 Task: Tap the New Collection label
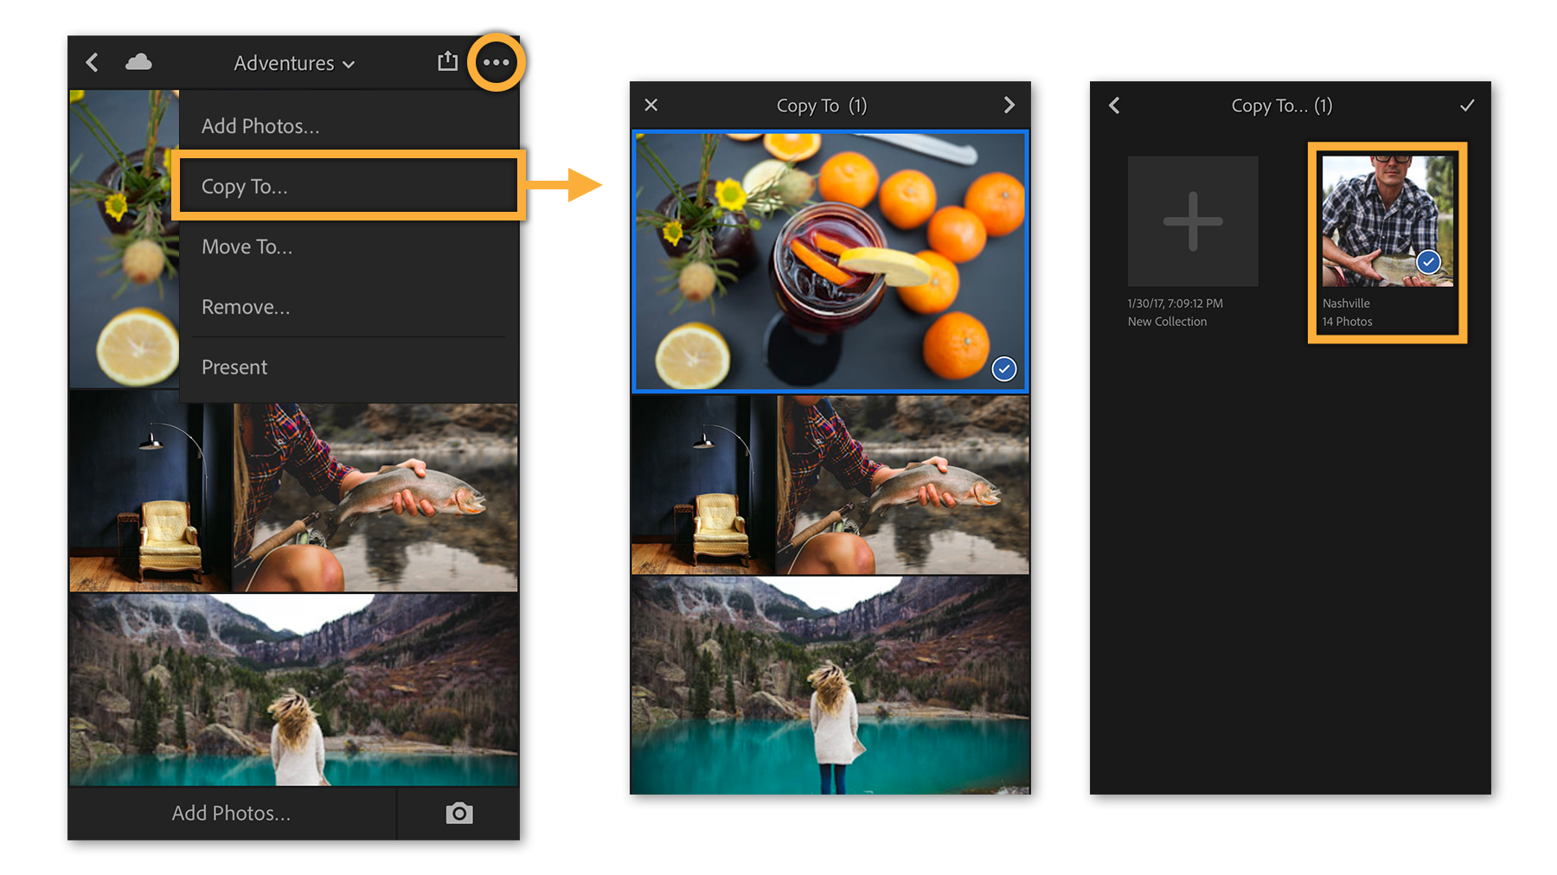pos(1167,322)
